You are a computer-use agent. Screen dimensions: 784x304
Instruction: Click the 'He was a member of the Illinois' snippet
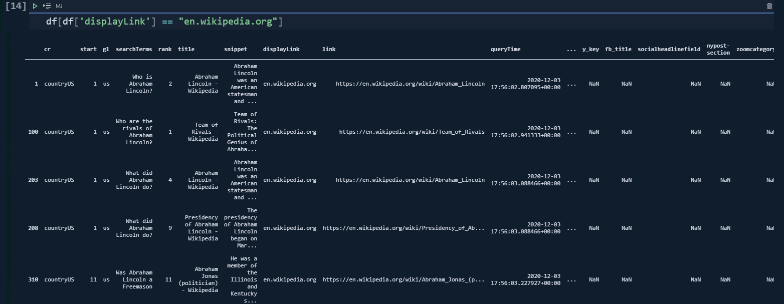[242, 279]
